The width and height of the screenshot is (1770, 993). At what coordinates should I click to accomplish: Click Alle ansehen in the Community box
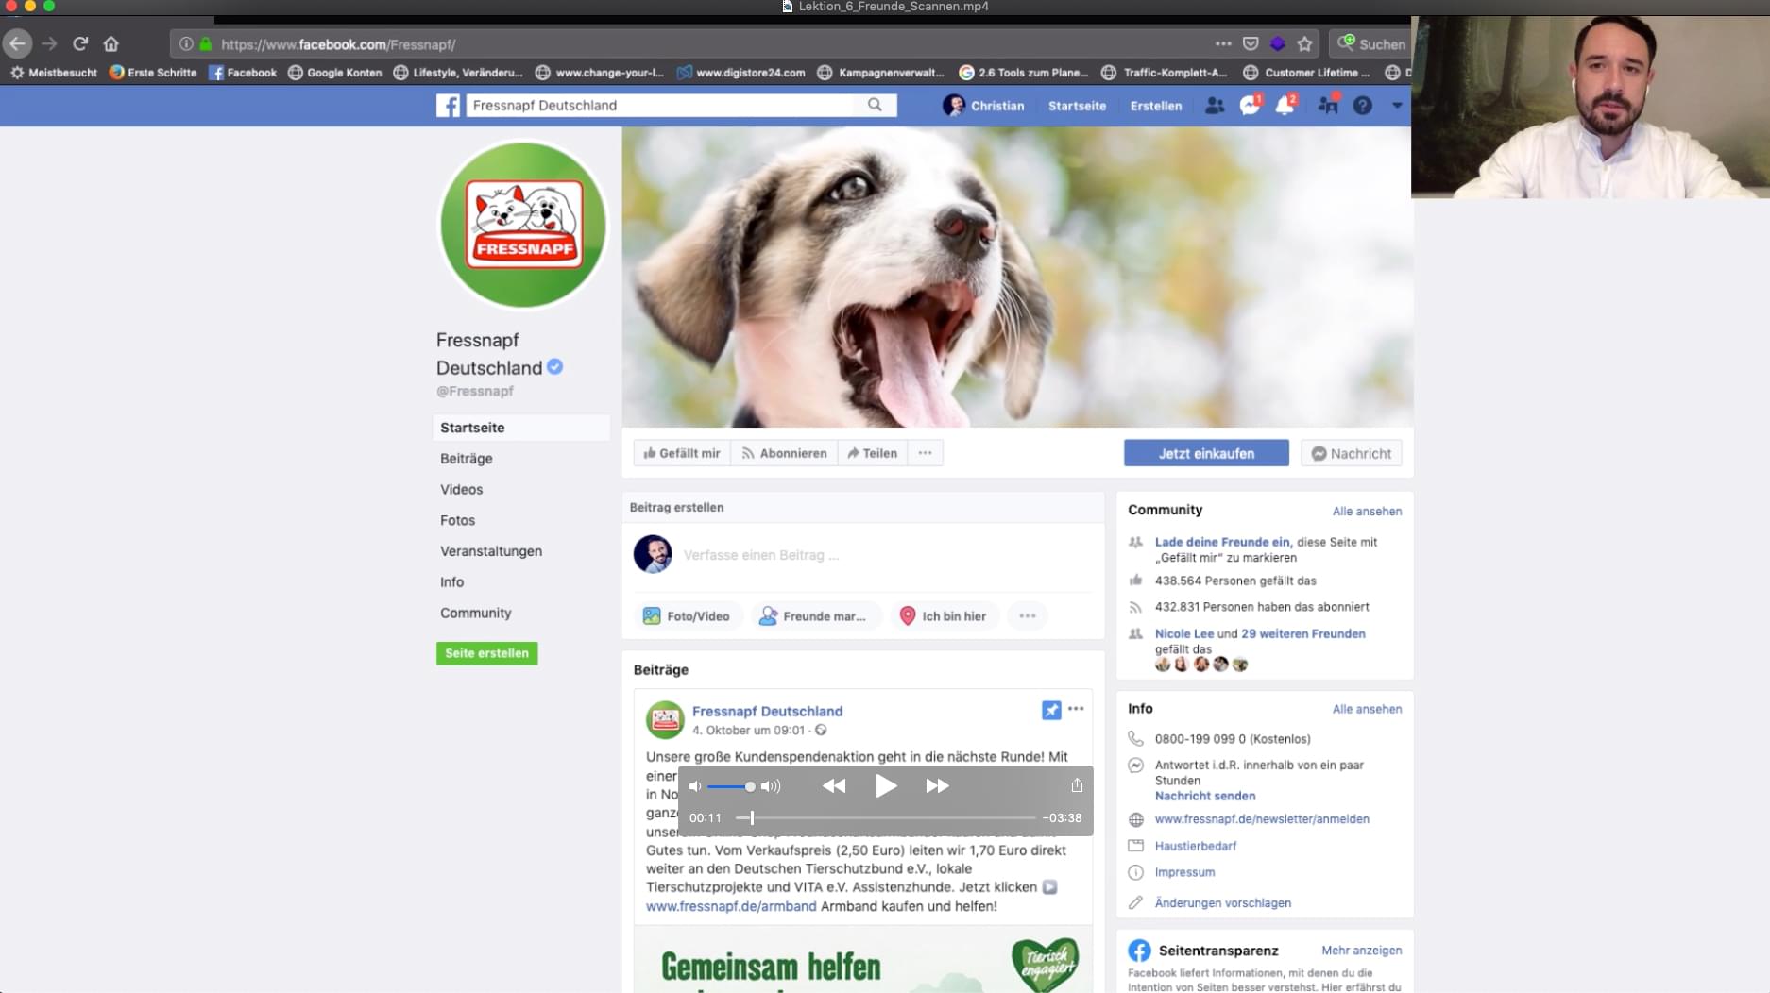1367,512
